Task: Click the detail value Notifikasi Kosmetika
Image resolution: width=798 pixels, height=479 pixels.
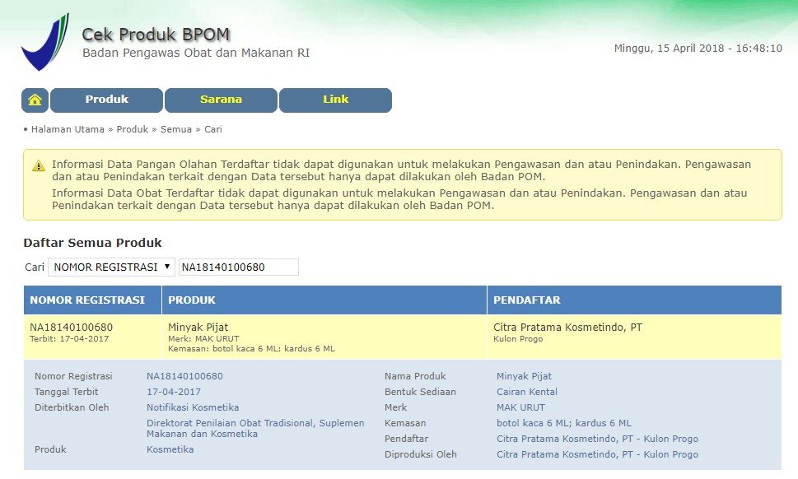Action: point(193,407)
